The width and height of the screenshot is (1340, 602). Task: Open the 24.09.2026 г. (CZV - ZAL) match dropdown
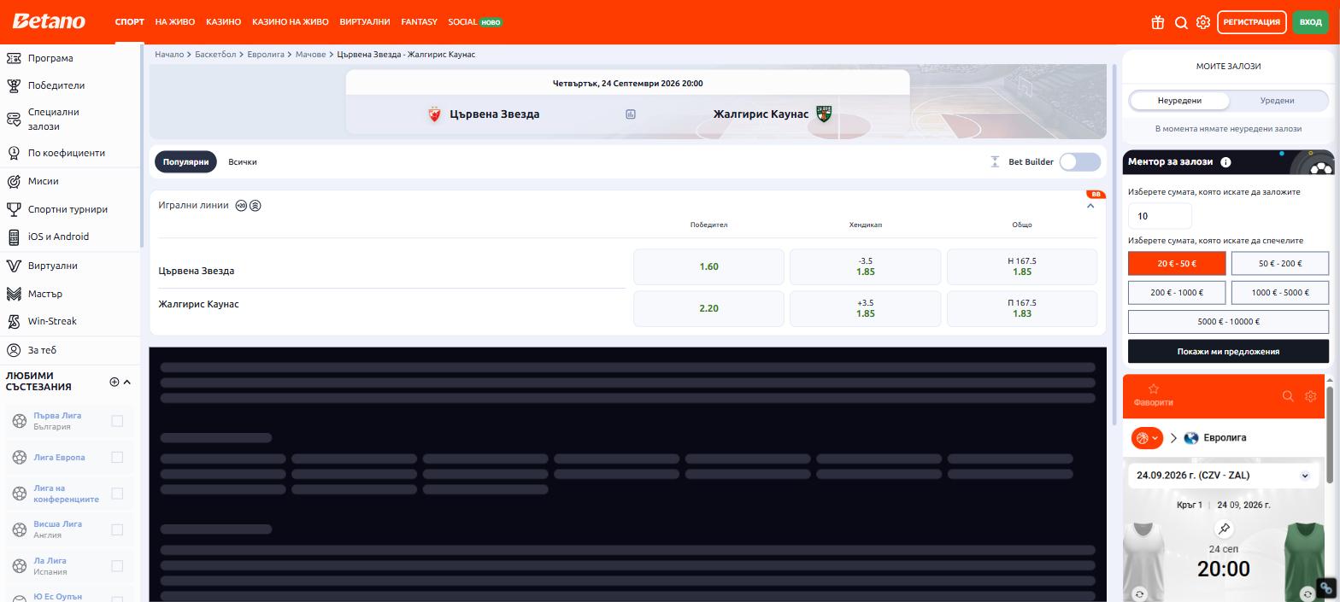pos(1224,476)
